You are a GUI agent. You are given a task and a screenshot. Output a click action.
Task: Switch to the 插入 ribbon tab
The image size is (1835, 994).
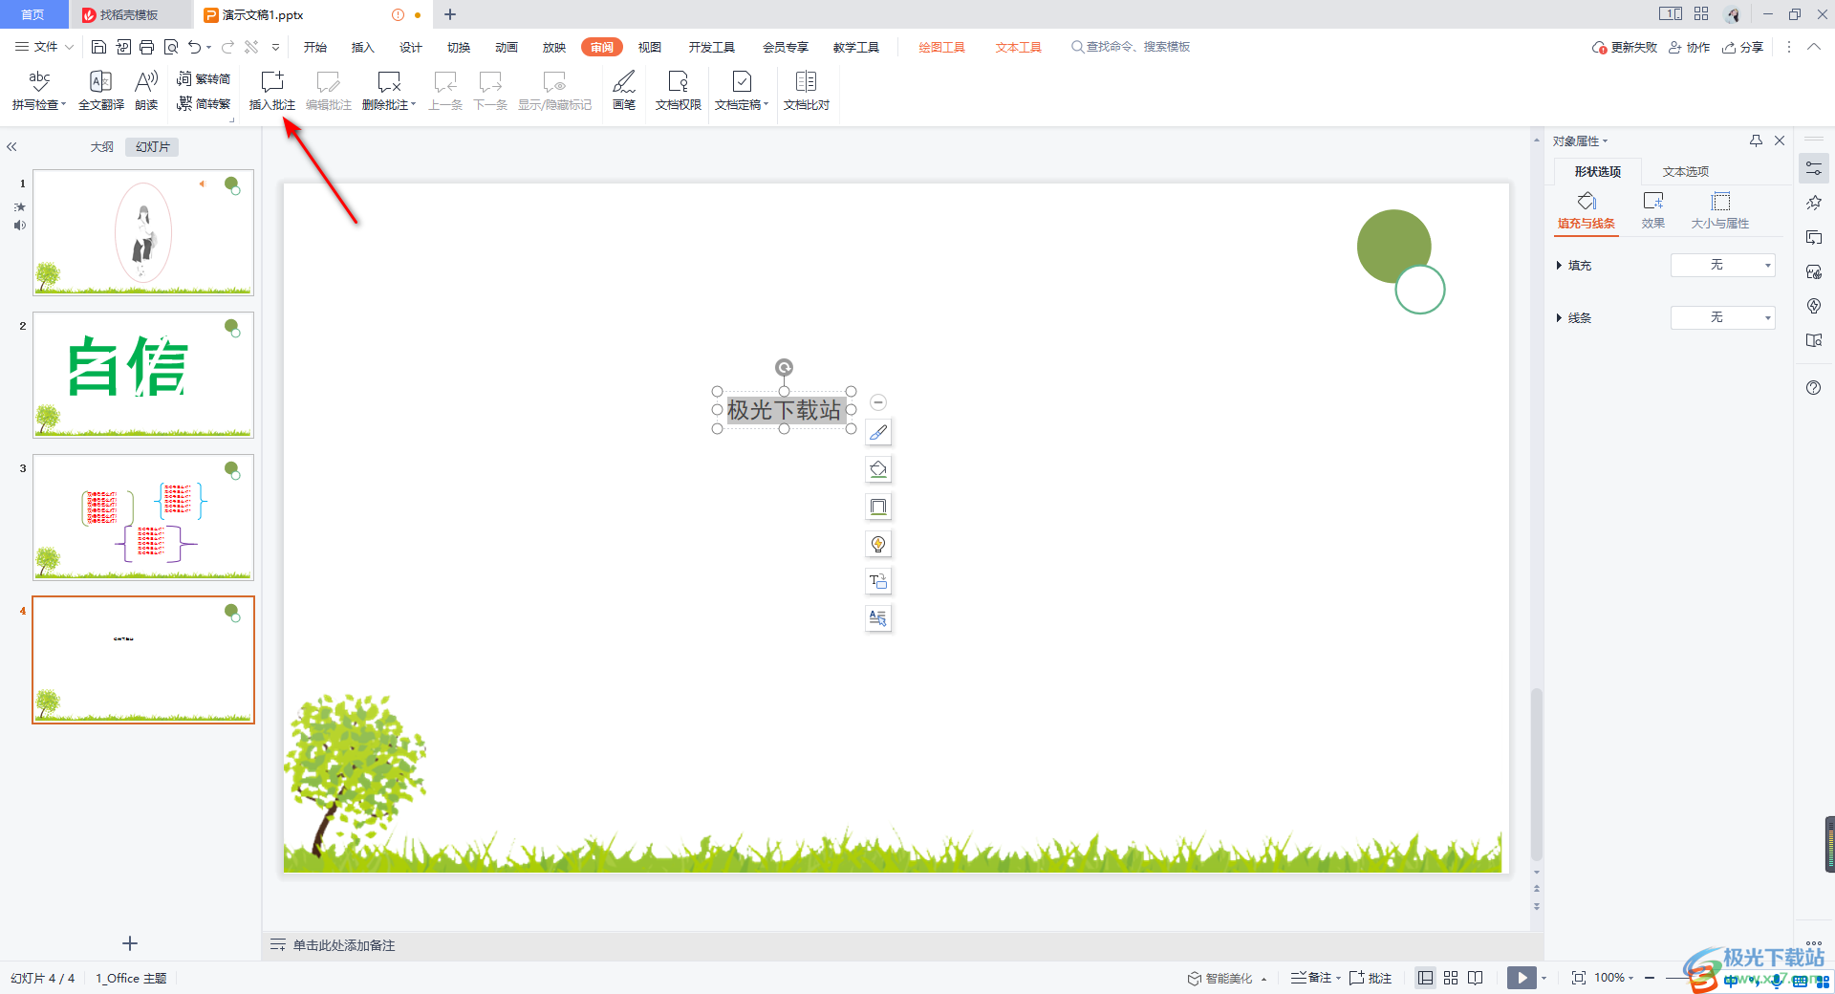363,47
